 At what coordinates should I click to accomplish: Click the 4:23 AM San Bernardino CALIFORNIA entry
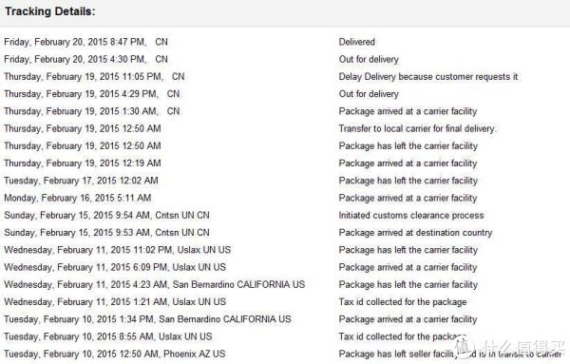[x=155, y=285]
